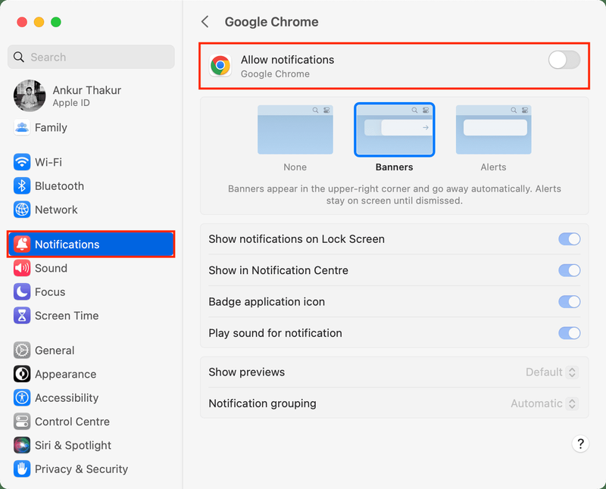Open the Focus settings pane
This screenshot has height=489, width=606.
pyautogui.click(x=91, y=291)
